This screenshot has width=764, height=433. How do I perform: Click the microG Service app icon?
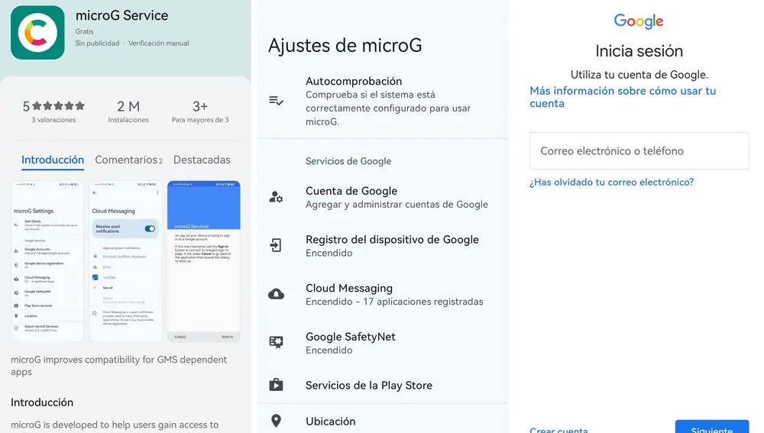pos(37,33)
